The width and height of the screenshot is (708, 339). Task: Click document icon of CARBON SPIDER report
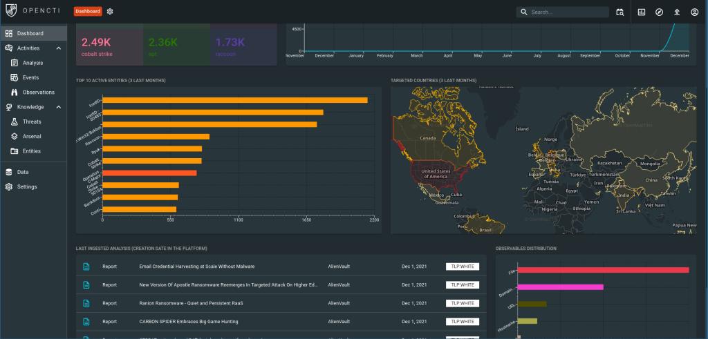coord(86,322)
